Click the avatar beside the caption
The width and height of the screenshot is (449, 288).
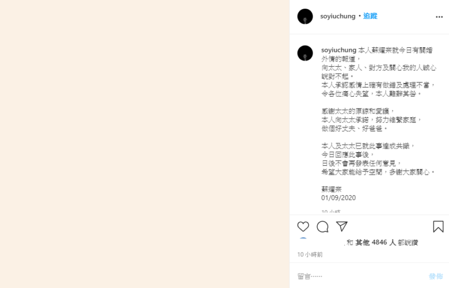(x=305, y=53)
